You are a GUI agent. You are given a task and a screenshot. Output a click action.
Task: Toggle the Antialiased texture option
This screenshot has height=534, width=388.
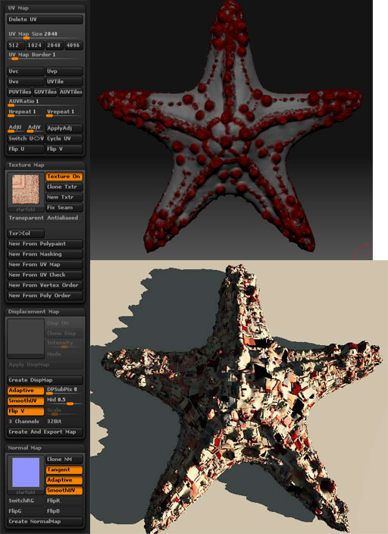click(x=64, y=218)
